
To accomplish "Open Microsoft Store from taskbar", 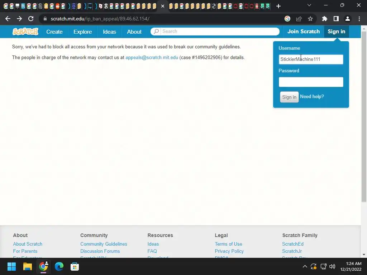I will (x=75, y=266).
